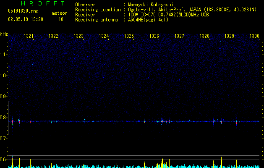Click the Receiving Location label
Screen dimensions: 264x168
pos(98,10)
